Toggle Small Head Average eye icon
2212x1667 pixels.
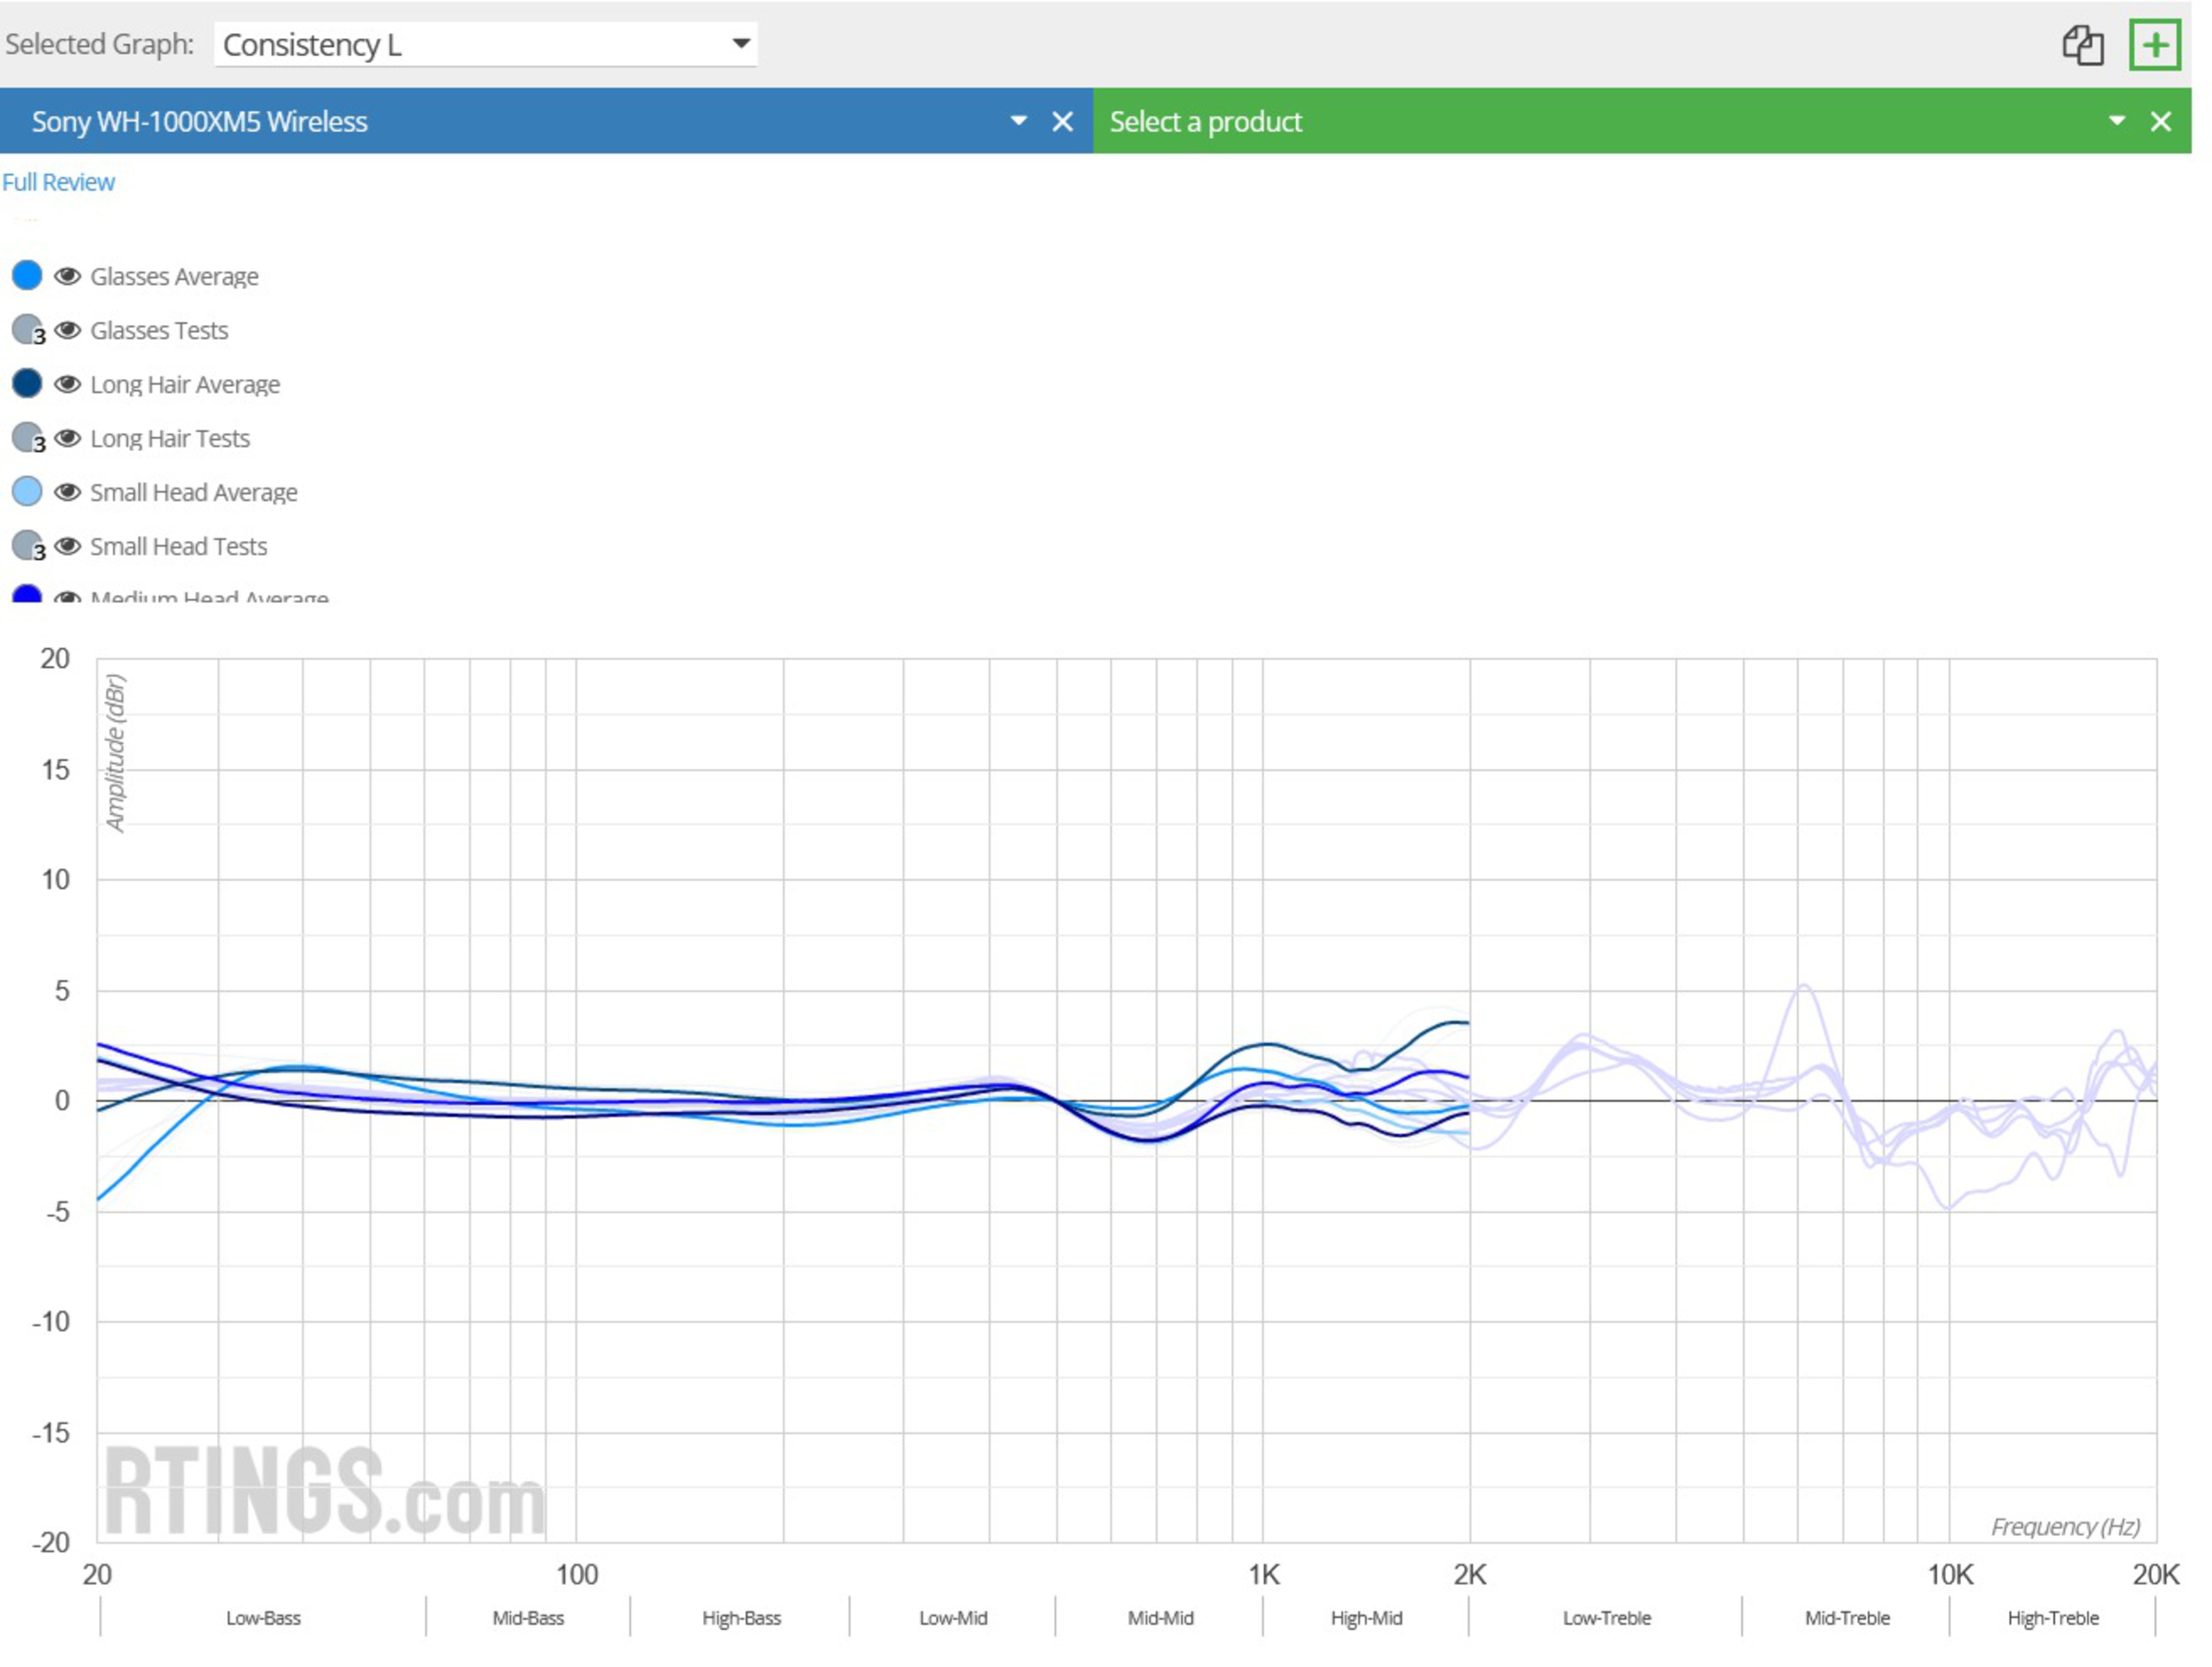point(67,492)
